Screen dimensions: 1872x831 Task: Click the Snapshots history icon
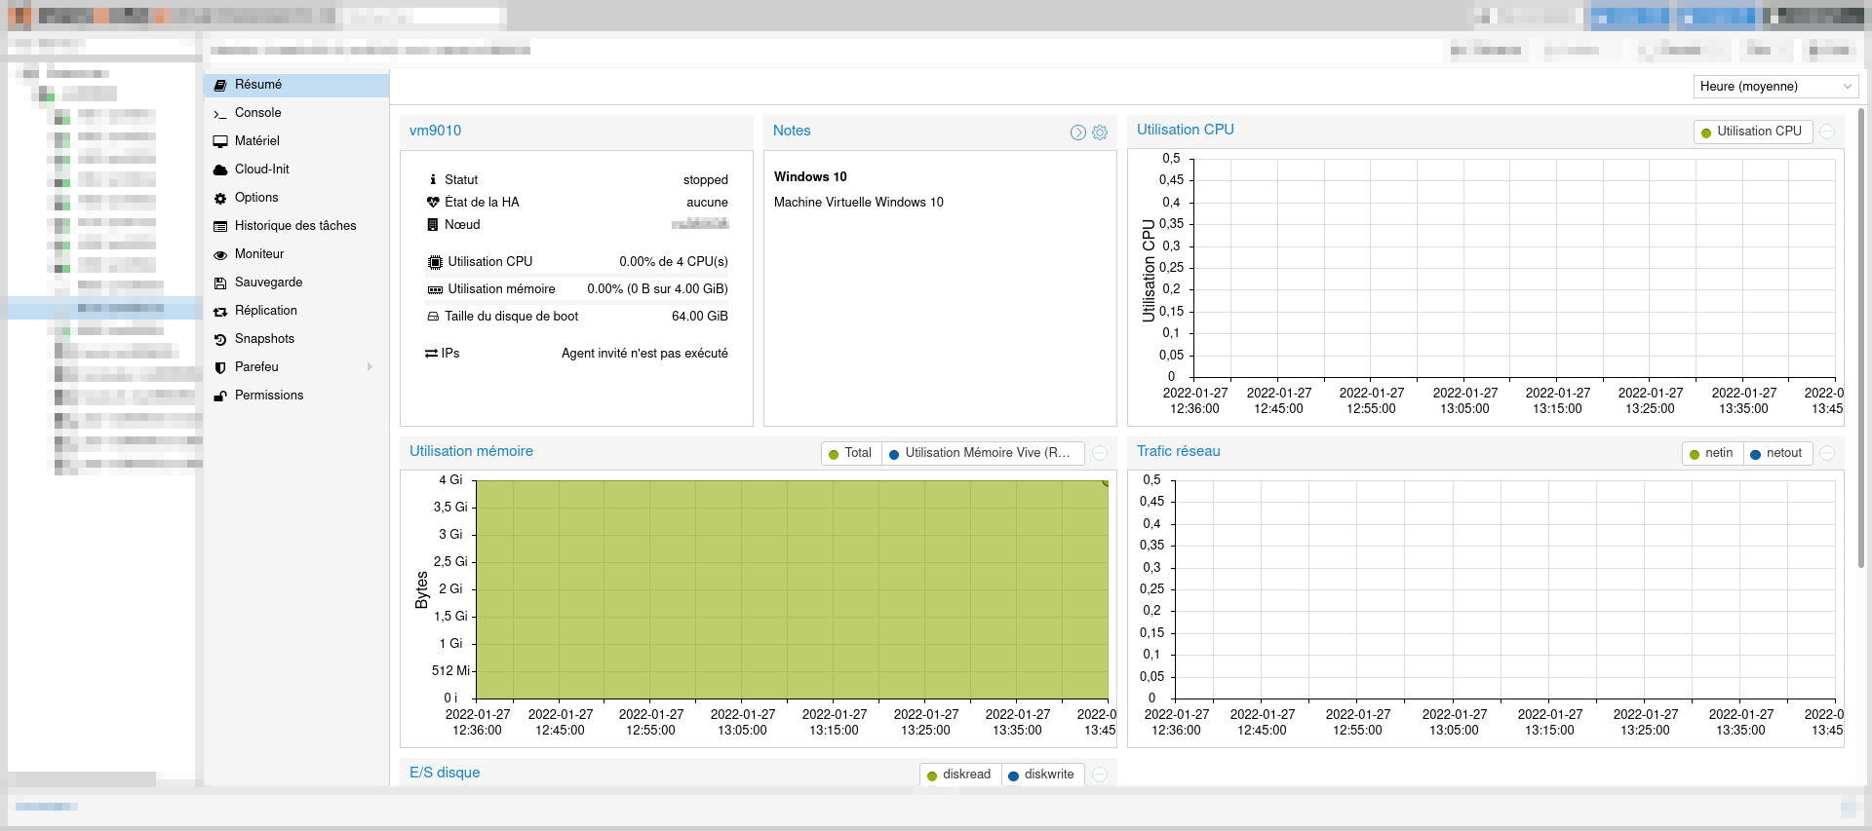point(220,340)
